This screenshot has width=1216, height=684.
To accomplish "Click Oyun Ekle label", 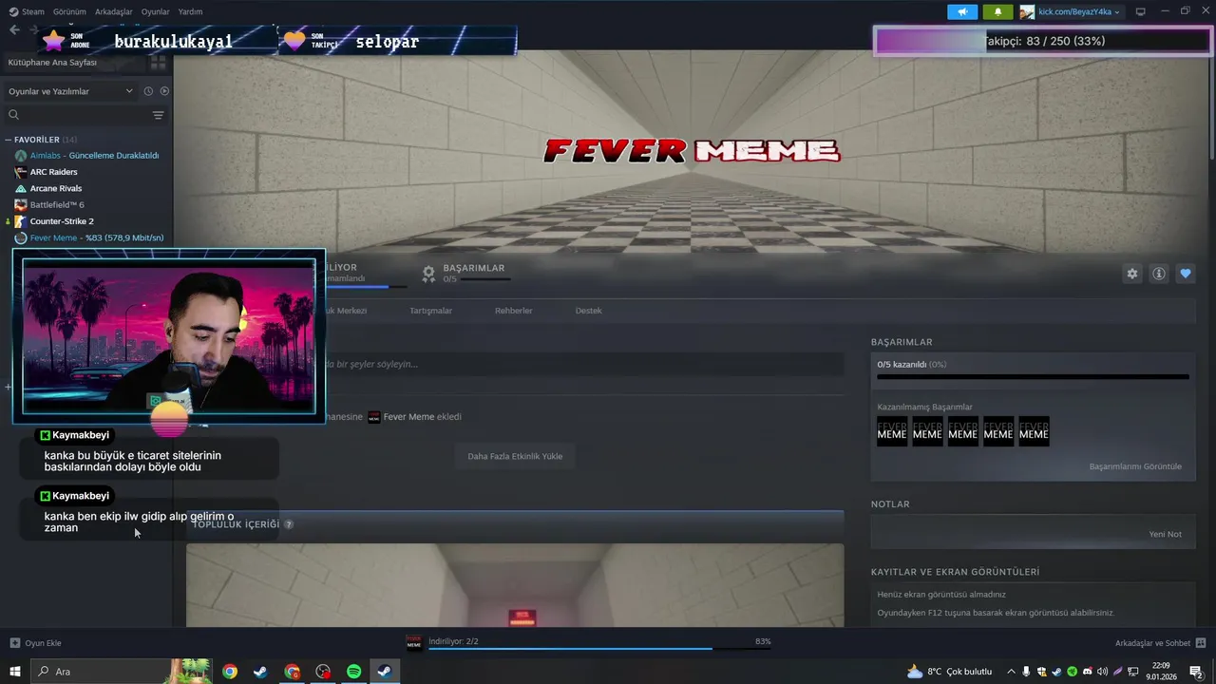I will pyautogui.click(x=43, y=643).
